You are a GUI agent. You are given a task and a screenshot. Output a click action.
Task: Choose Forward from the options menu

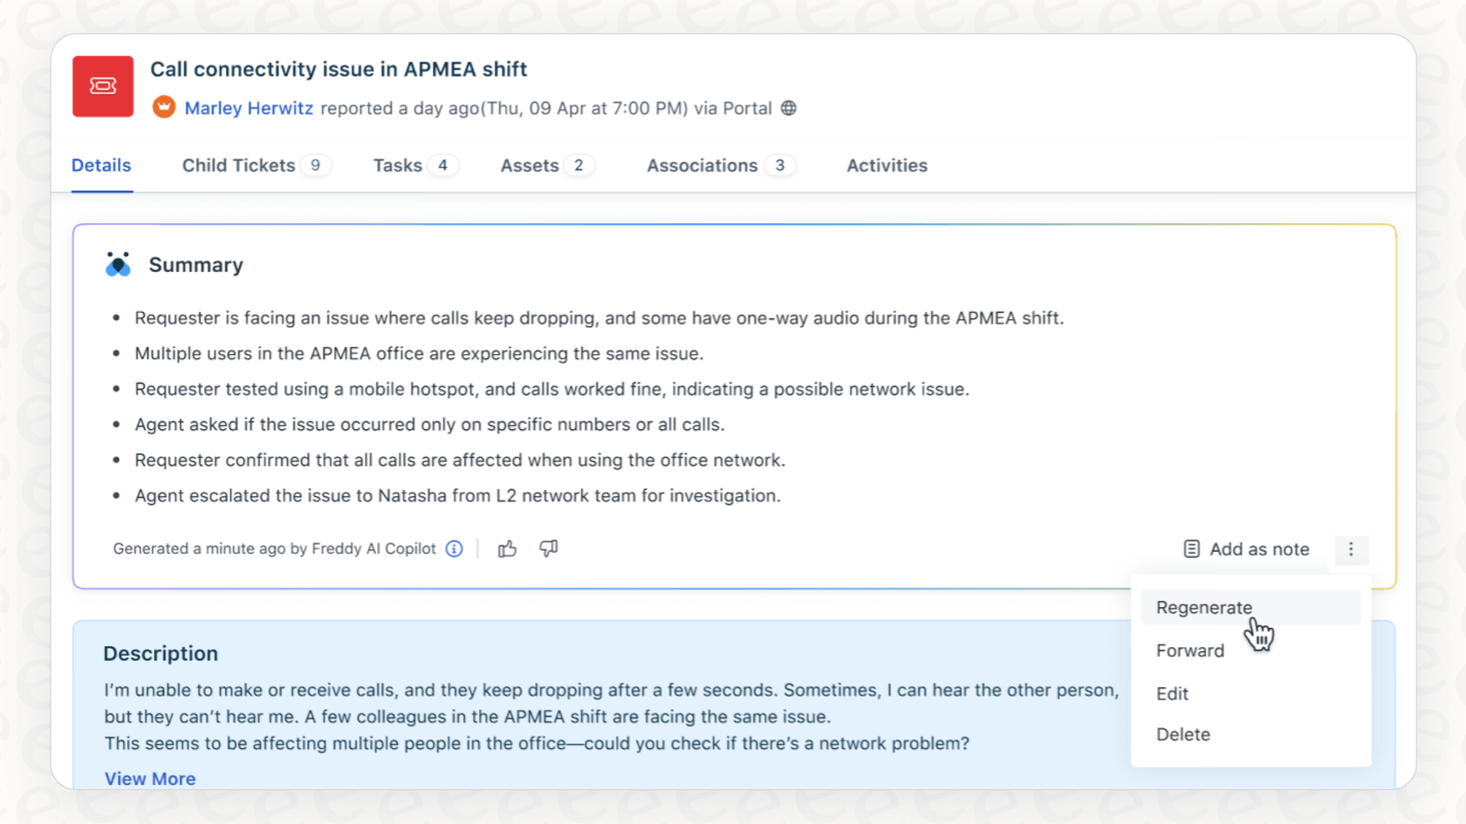click(x=1189, y=650)
